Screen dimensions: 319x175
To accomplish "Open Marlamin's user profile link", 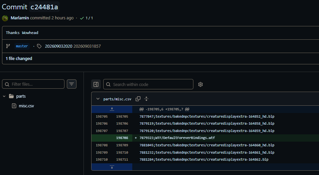I will (20, 18).
